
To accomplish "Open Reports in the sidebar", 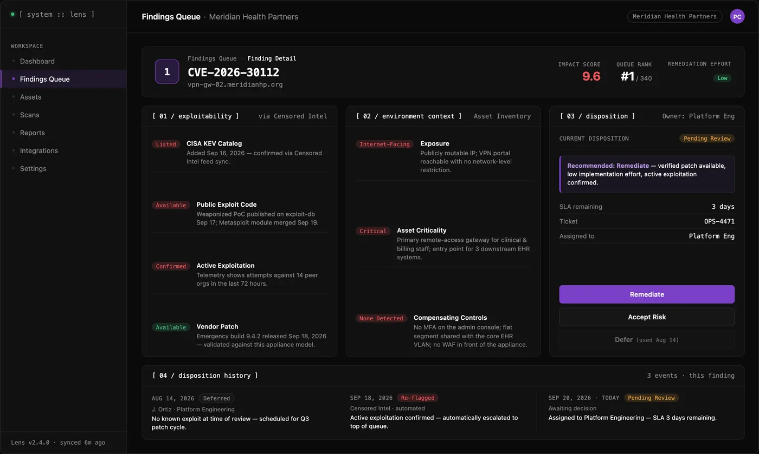I will click(63, 133).
